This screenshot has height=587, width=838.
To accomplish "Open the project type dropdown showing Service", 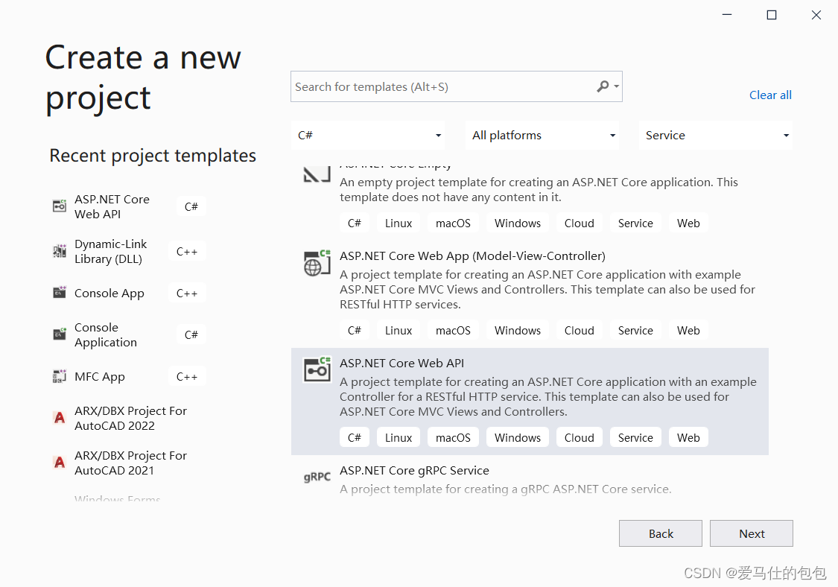I will [x=716, y=136].
